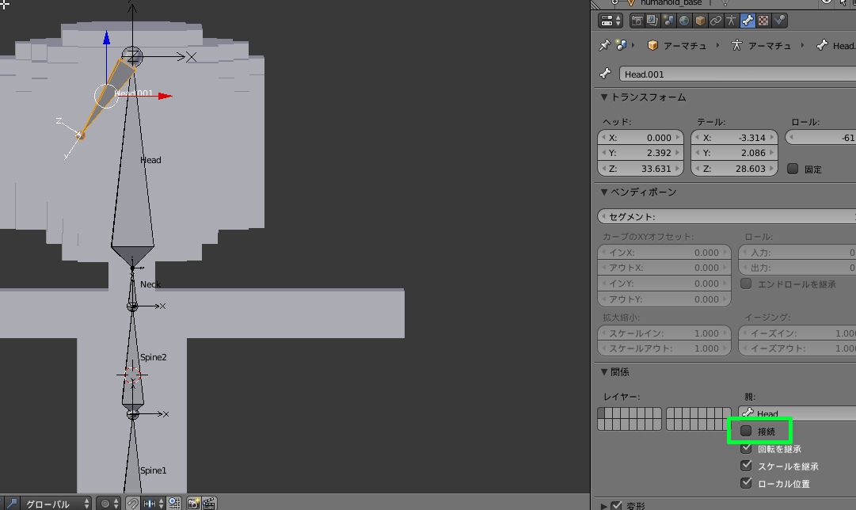Open the properties editor type selector
This screenshot has height=510, width=856.
(x=611, y=21)
